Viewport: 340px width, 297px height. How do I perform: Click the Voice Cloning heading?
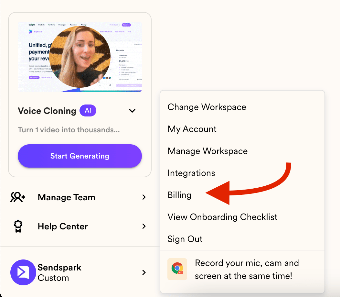47,111
